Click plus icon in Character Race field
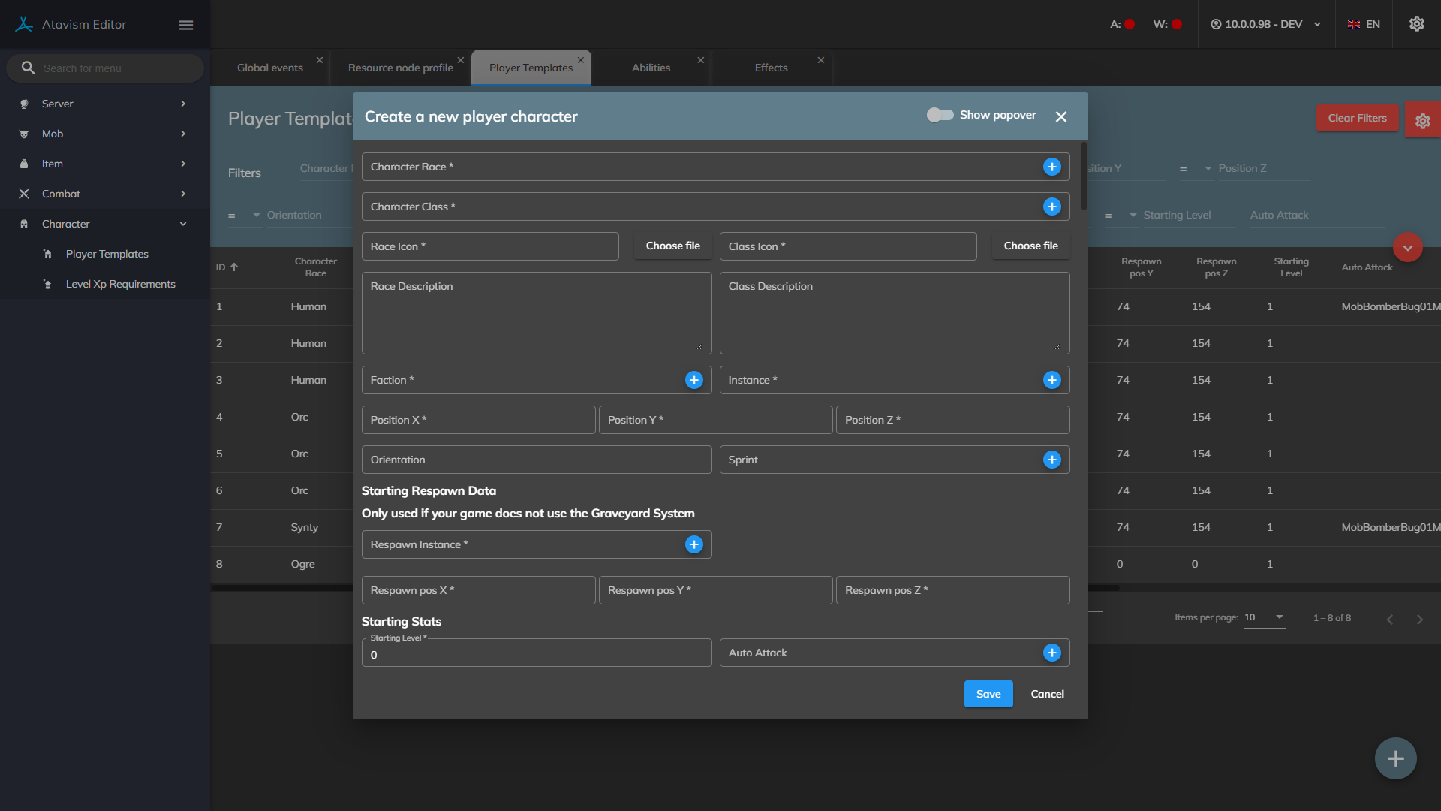The image size is (1441, 811). tap(1051, 167)
